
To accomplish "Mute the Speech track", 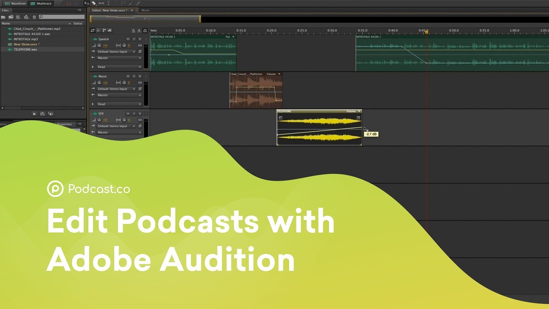I will click(x=128, y=39).
